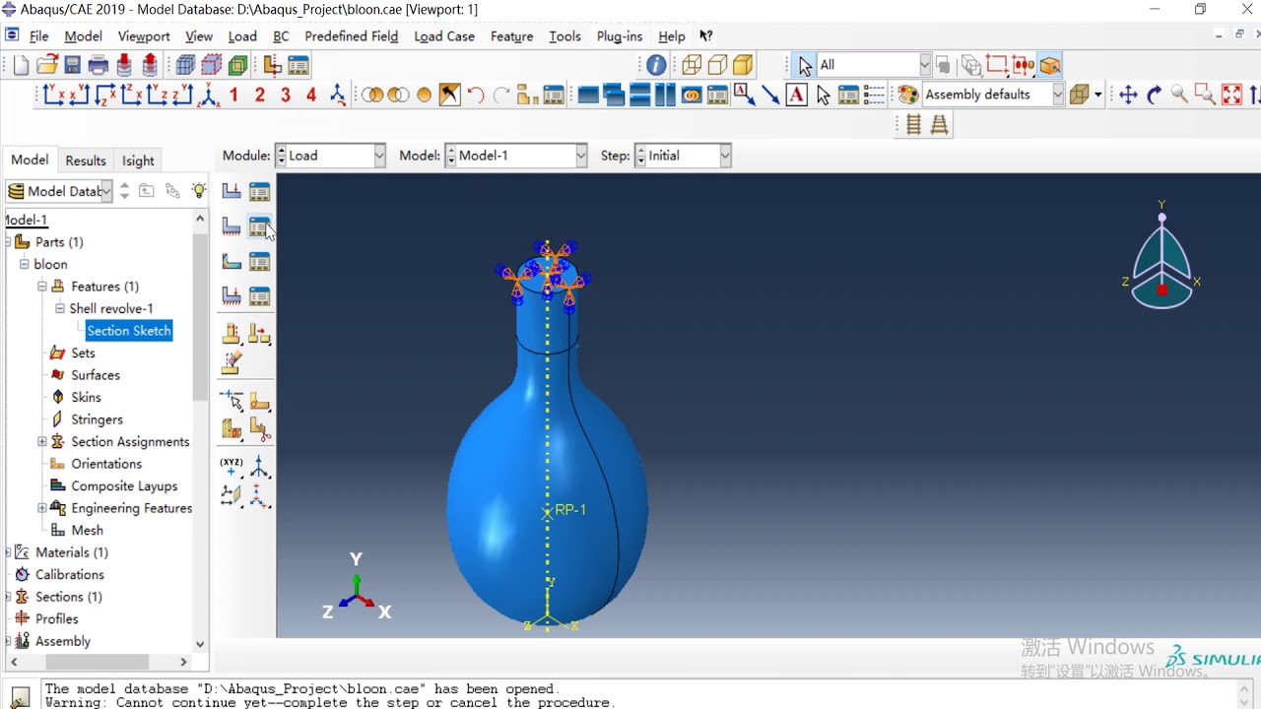This screenshot has height=709, width=1261.
Task: Open a model database with the folder icon
Action: click(x=47, y=66)
